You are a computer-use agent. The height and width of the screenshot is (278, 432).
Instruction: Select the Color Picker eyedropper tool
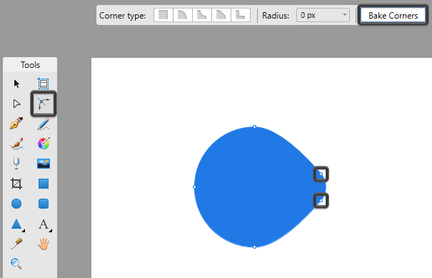(16, 244)
